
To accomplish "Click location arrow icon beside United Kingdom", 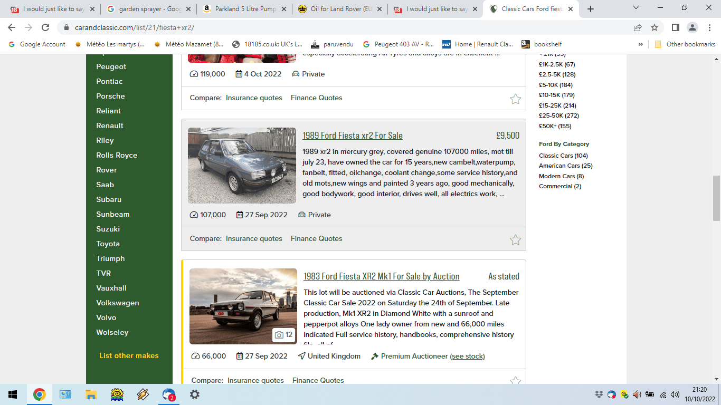I will pyautogui.click(x=301, y=356).
